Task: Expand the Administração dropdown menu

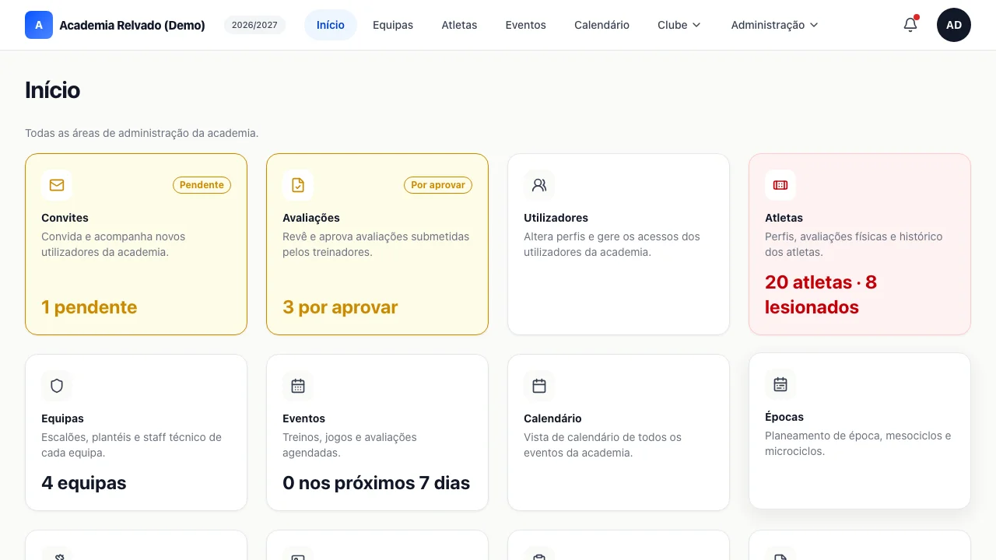Action: coord(775,25)
